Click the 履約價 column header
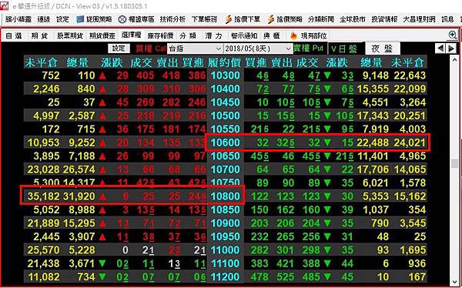Screen dimensions: 462x288 click(x=225, y=62)
